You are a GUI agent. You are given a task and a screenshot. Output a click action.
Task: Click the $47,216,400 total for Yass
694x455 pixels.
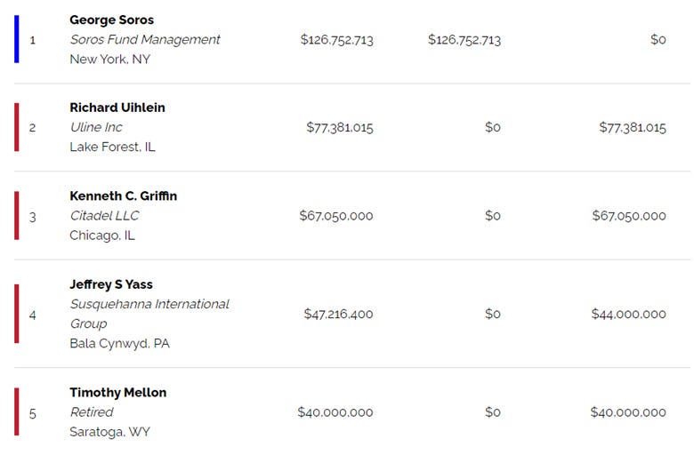point(338,314)
